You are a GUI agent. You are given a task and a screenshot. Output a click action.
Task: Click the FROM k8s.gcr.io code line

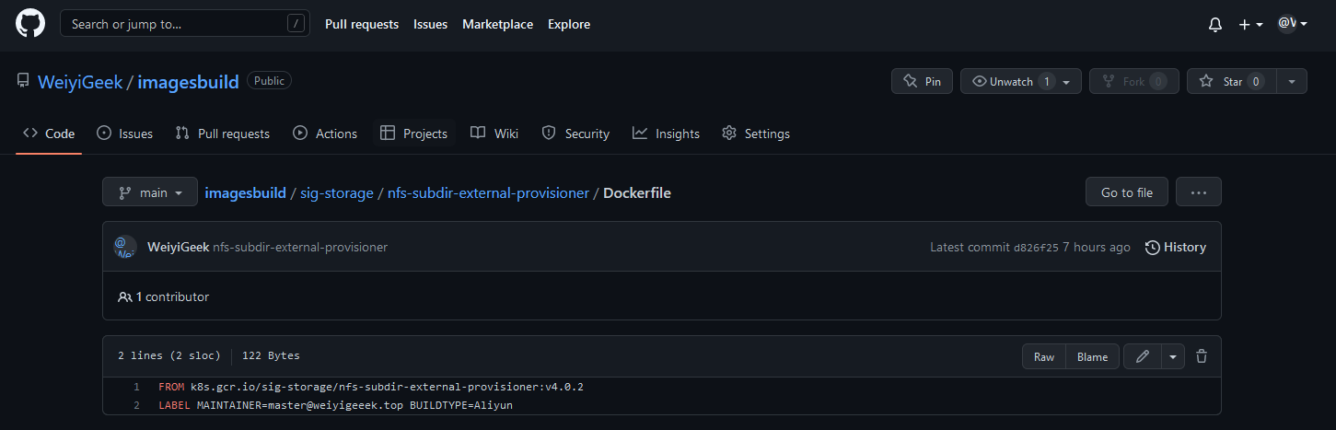pyautogui.click(x=371, y=387)
